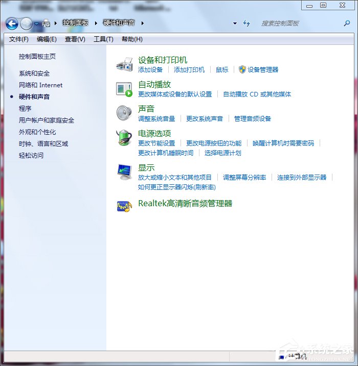Select 系统和安全 in the sidebar
This screenshot has height=366, width=358.
34,74
